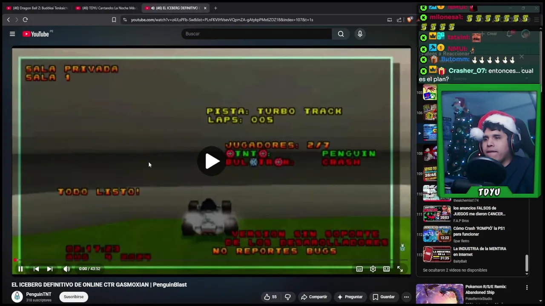Play the video with the center button
Image resolution: width=545 pixels, height=306 pixels.
coord(212,161)
